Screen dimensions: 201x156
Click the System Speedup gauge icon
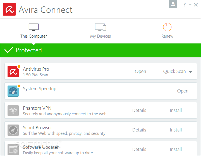point(13,91)
